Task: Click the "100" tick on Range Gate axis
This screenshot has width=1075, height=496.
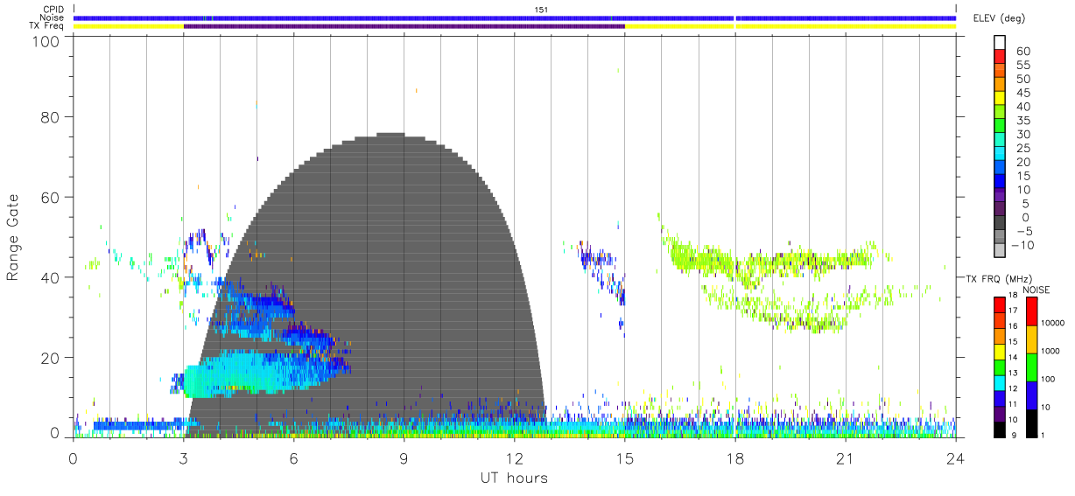Action: coord(46,41)
